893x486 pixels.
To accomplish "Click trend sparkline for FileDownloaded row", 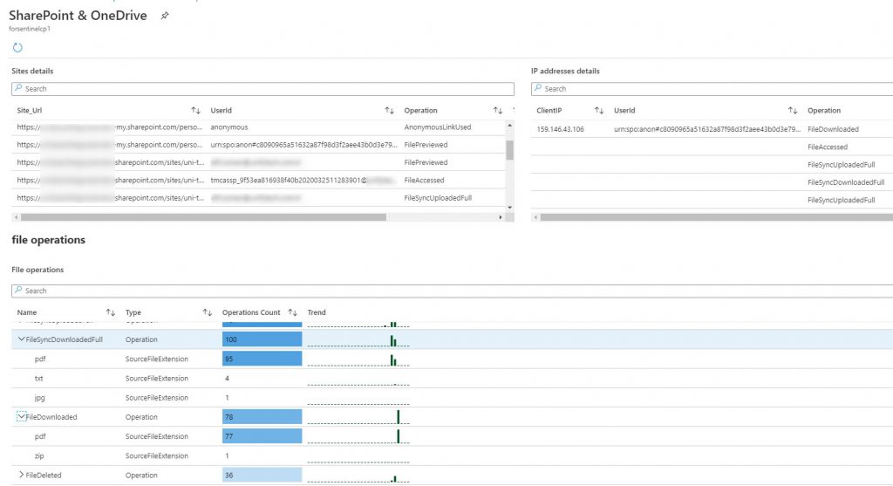I will tap(358, 417).
